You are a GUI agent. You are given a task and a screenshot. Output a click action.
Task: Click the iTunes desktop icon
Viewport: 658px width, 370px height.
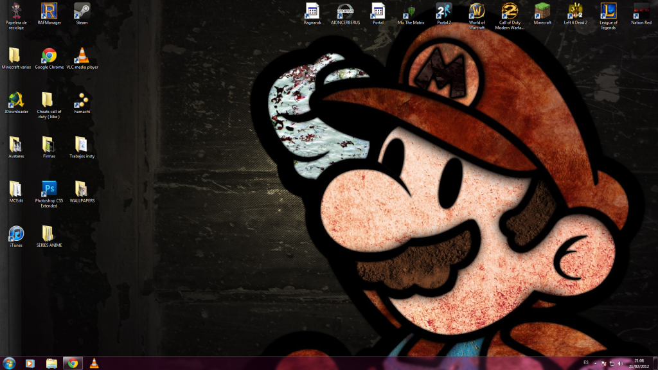tap(16, 233)
